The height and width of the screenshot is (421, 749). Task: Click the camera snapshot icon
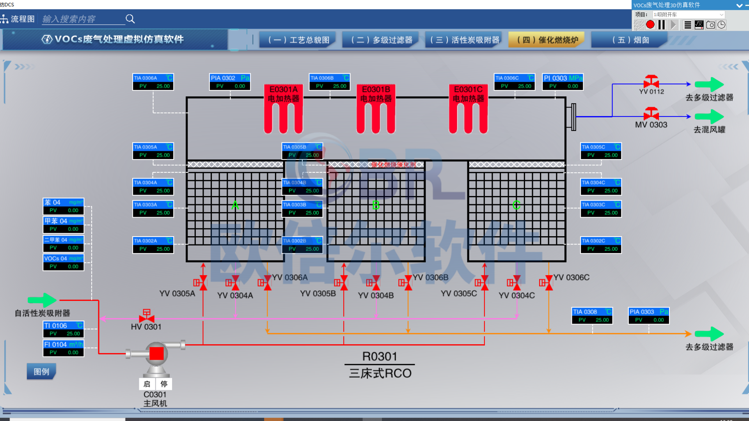(710, 25)
